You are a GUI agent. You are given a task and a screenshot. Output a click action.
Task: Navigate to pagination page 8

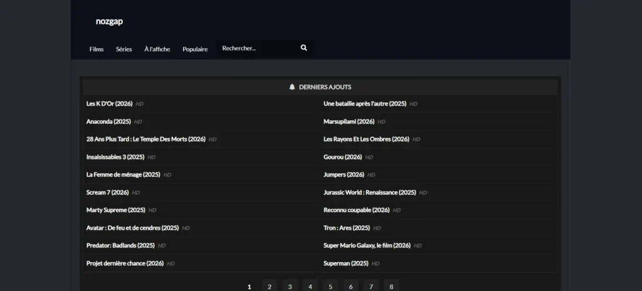coord(391,287)
